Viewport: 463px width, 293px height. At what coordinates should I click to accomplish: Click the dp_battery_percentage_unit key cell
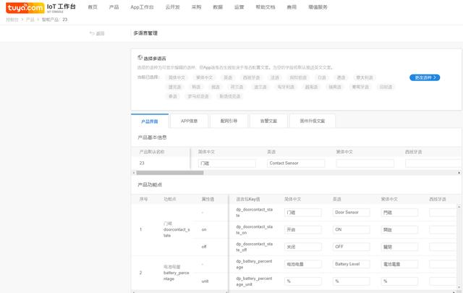point(254,281)
